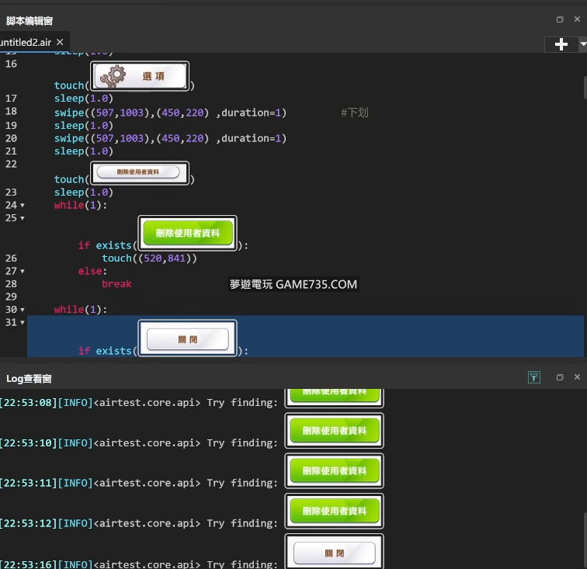Click the gear 選項 image in the code

(140, 77)
